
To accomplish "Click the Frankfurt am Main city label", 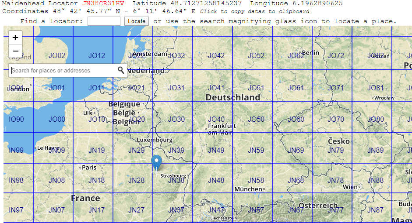I will pos(222,129).
